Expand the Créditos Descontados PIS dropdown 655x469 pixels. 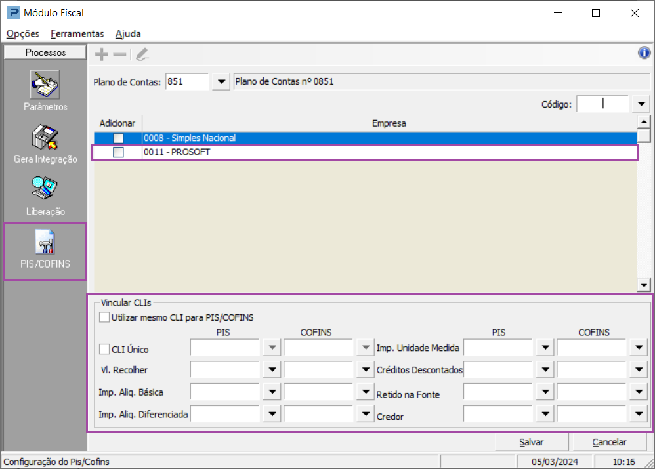[545, 369]
